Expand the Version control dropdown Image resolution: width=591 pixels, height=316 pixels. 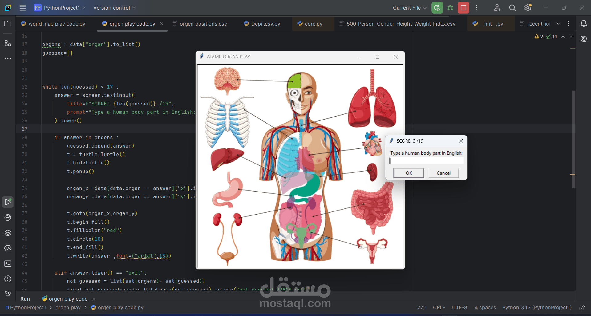point(114,8)
